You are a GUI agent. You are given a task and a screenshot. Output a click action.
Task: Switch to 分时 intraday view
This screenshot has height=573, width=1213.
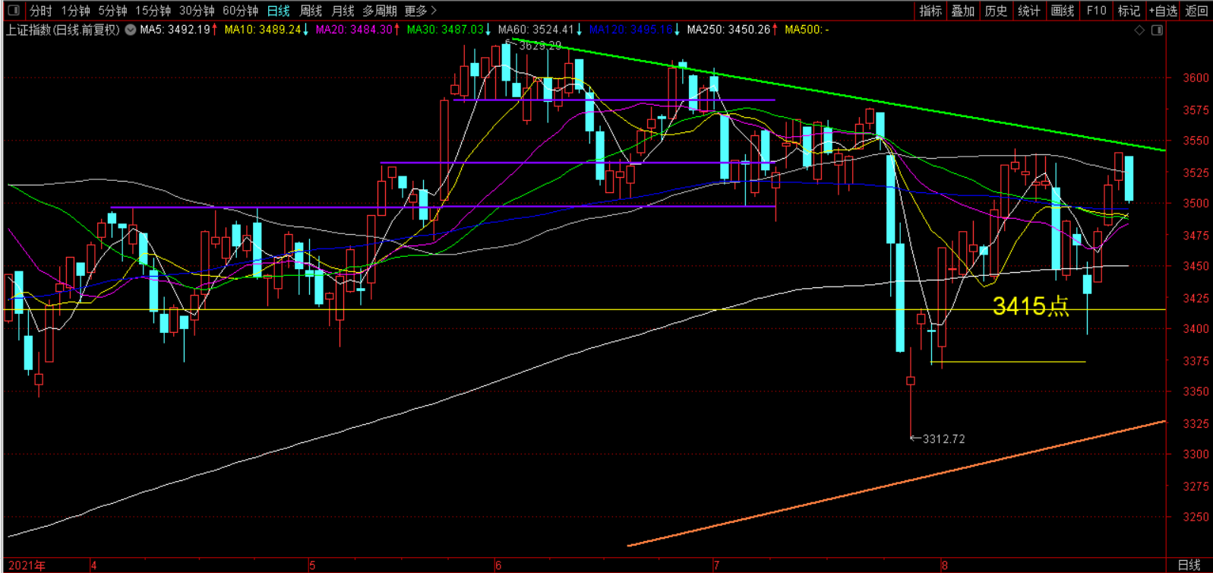[x=41, y=11]
